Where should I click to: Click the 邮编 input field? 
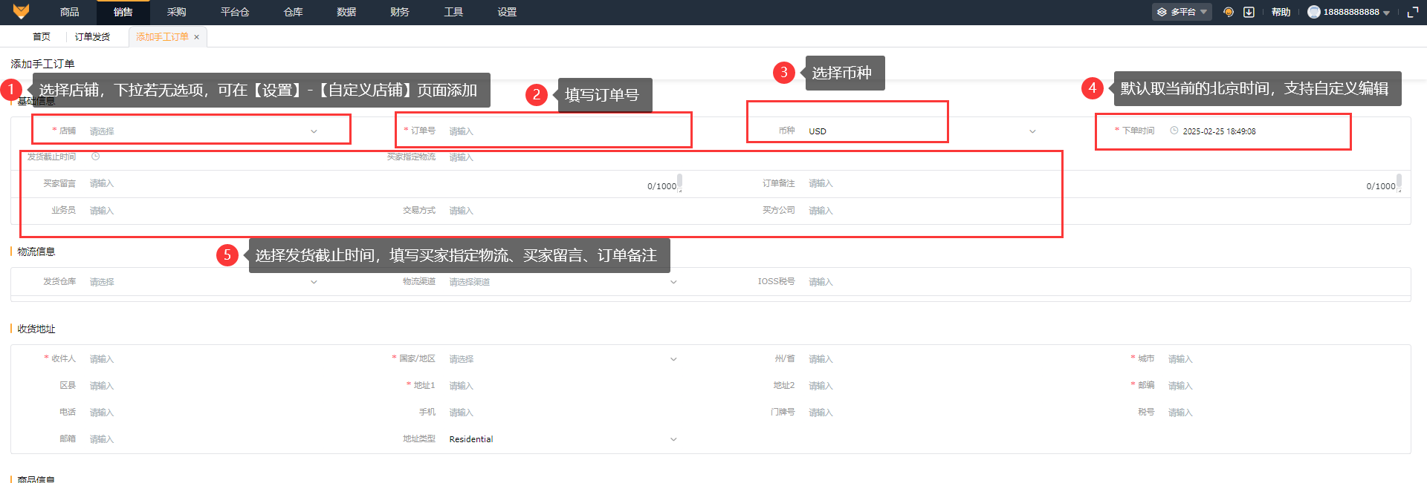(1282, 386)
